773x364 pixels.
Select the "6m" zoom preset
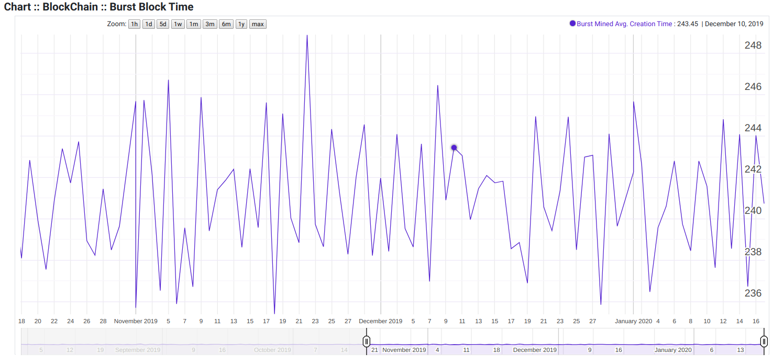pos(226,24)
